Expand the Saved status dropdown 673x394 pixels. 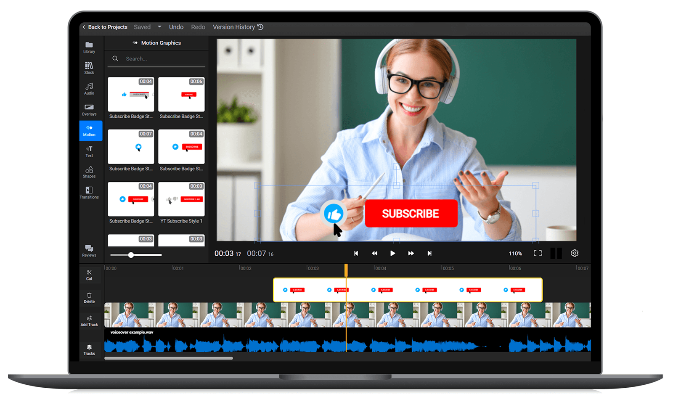click(x=159, y=27)
